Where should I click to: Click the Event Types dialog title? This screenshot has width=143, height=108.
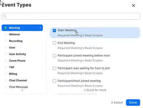tap(16, 5)
